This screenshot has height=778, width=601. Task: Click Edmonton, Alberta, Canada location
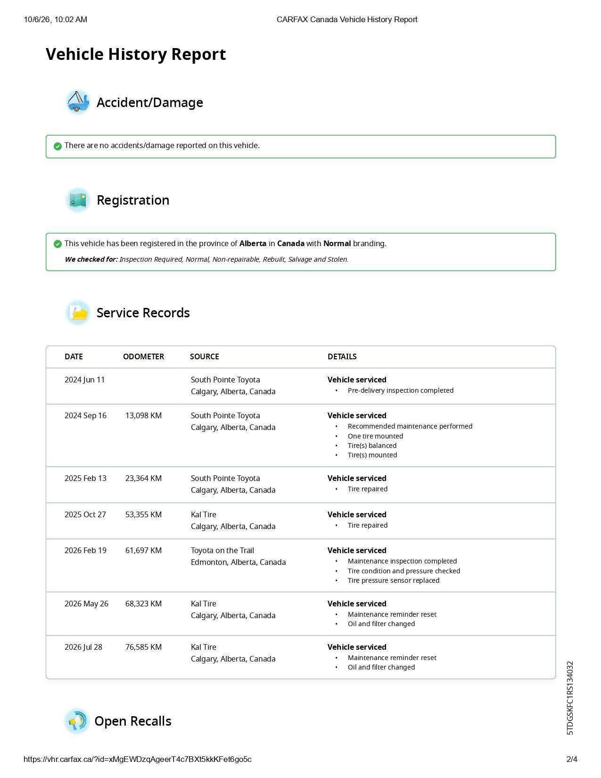[x=239, y=562]
